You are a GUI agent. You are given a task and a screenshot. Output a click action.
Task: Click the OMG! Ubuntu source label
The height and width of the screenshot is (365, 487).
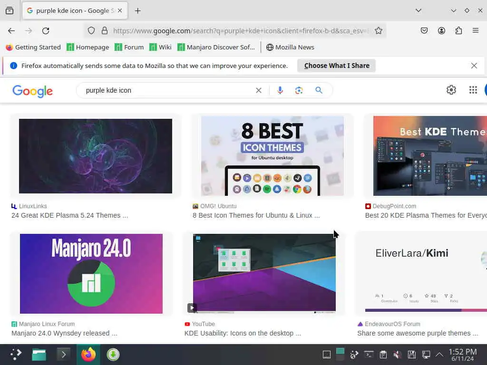pos(214,206)
